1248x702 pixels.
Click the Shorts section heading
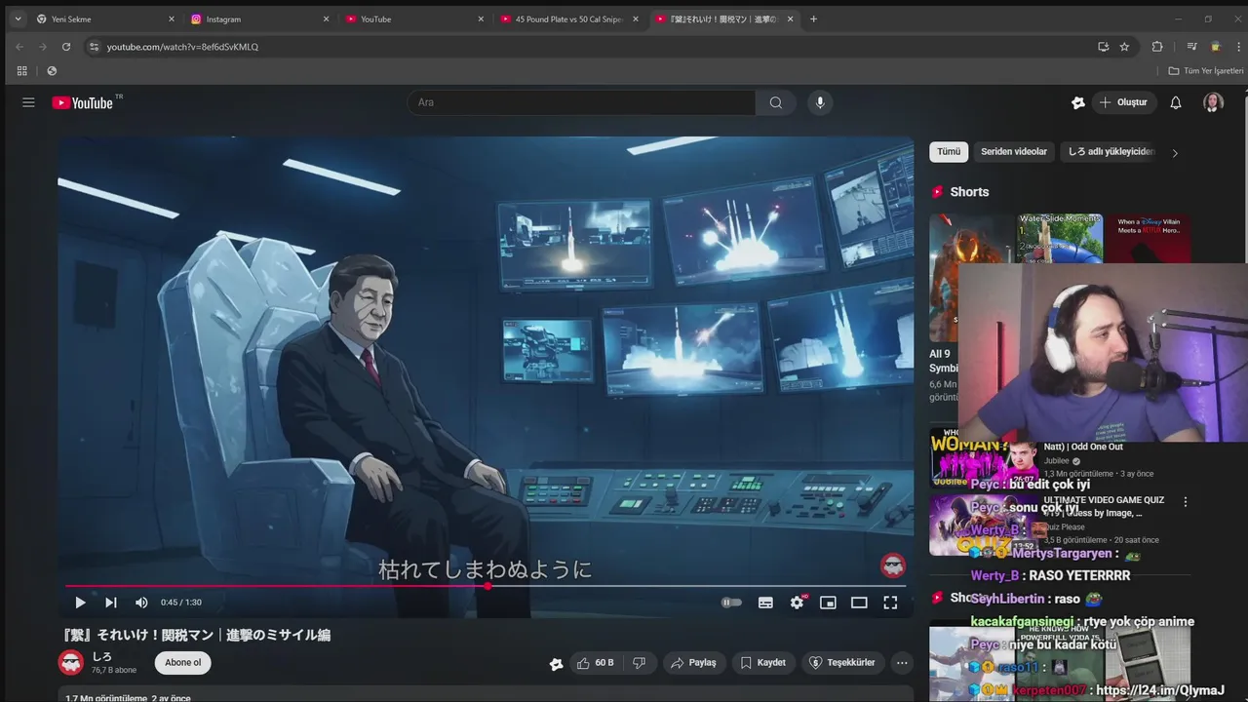pos(969,192)
